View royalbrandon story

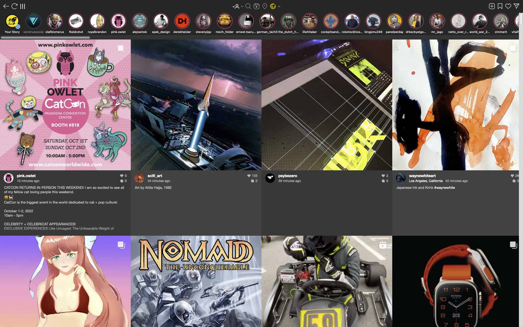pos(97,21)
